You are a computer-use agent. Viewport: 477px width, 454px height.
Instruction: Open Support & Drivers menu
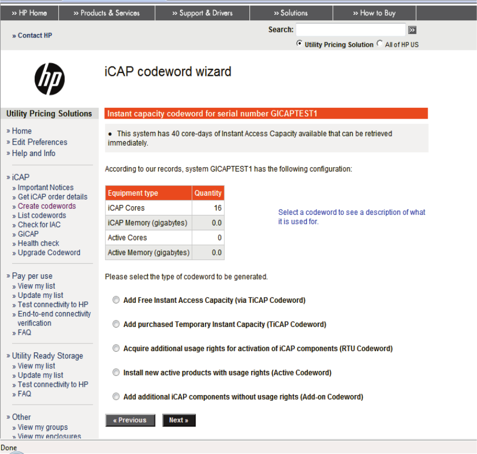point(202,13)
